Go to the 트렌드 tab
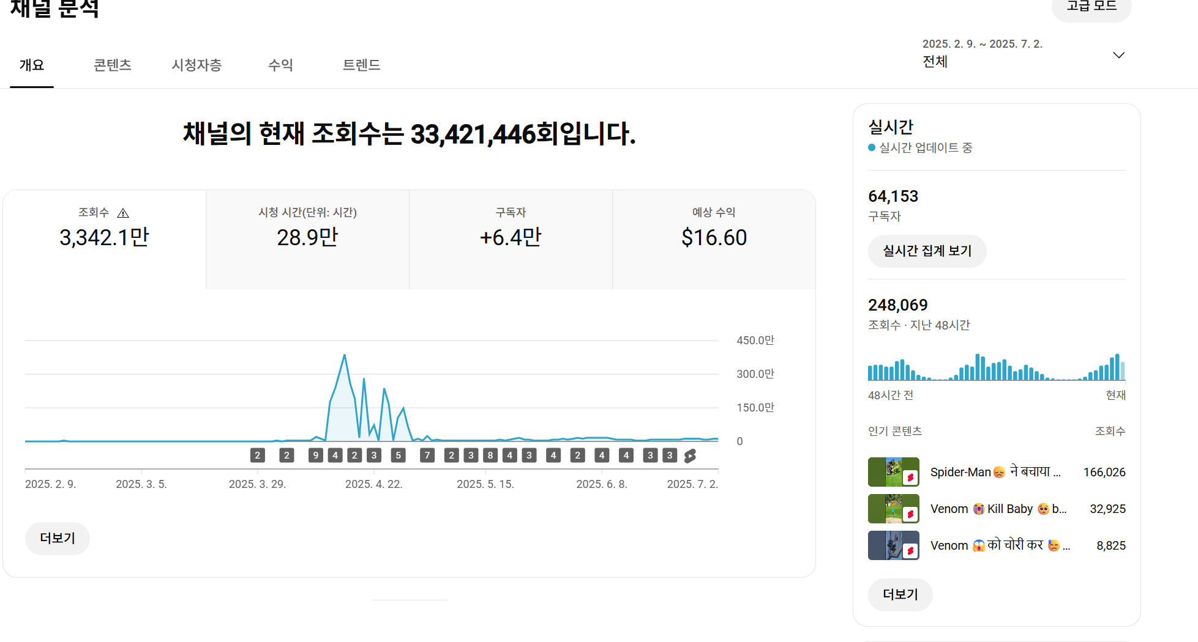The height and width of the screenshot is (642, 1198). [x=362, y=65]
